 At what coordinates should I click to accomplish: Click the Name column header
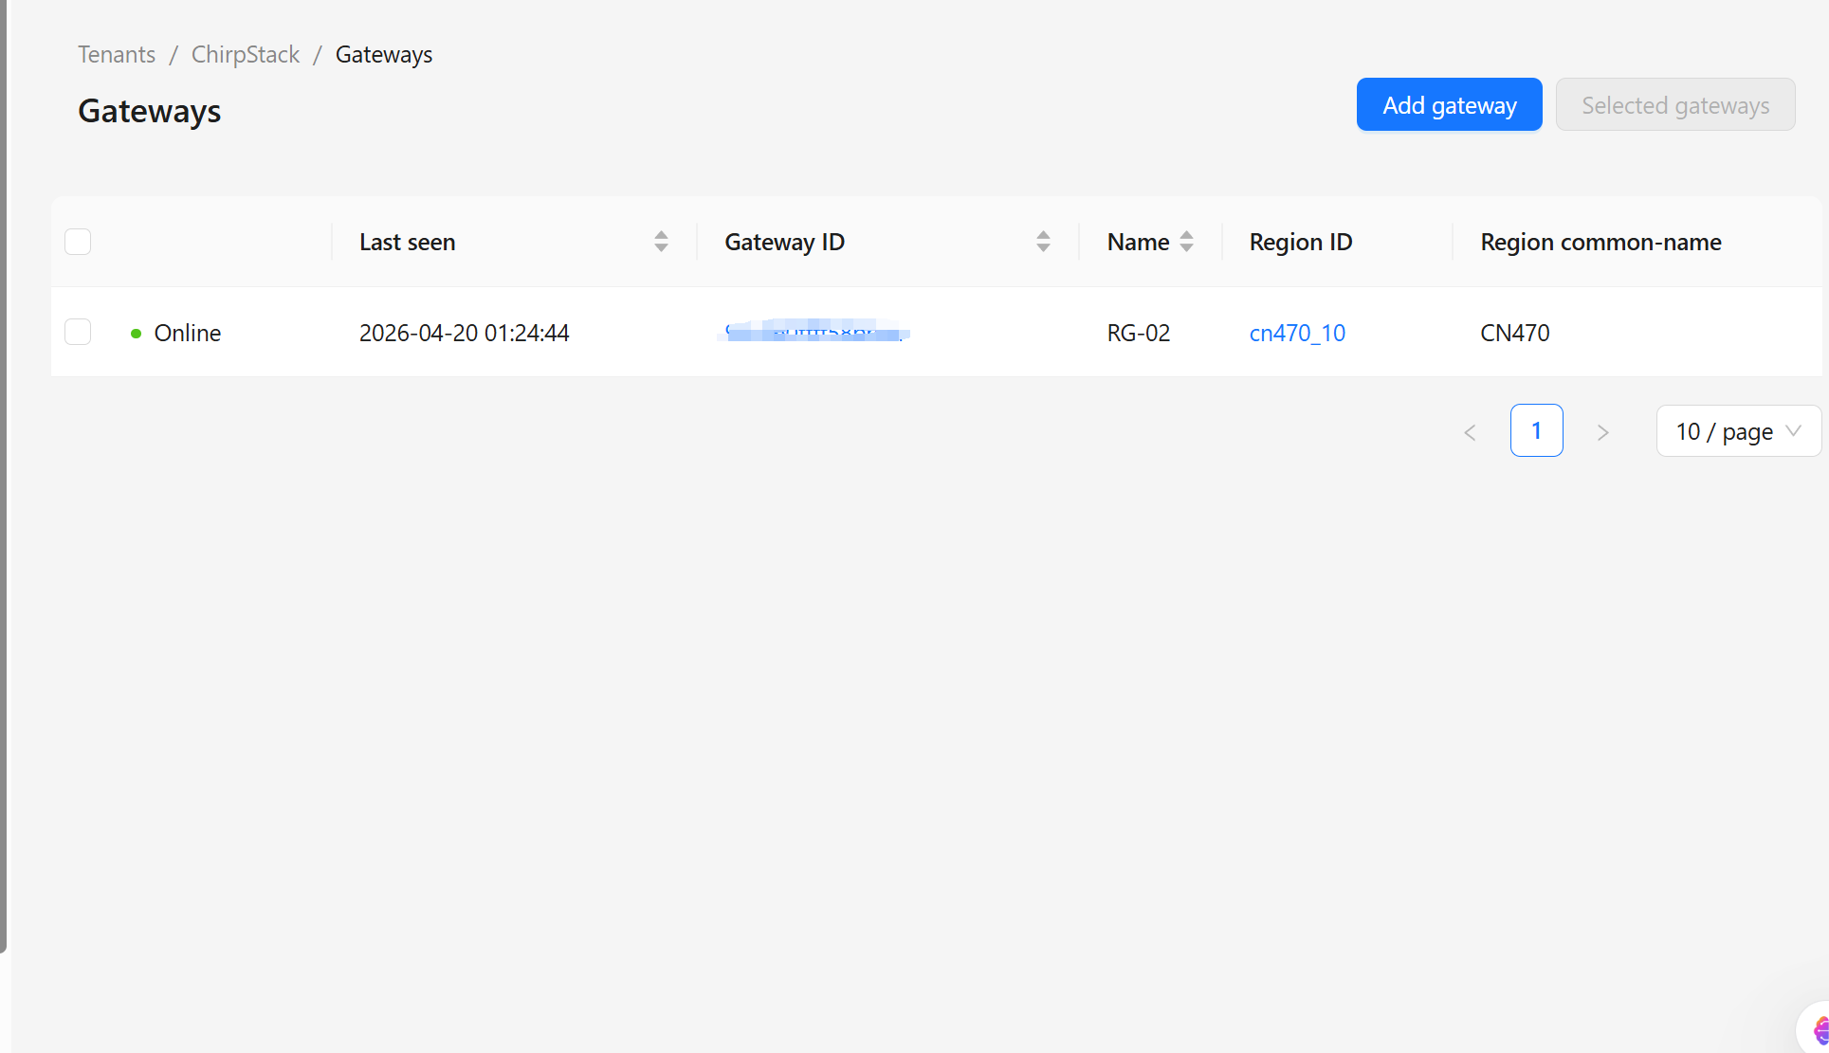1151,242
